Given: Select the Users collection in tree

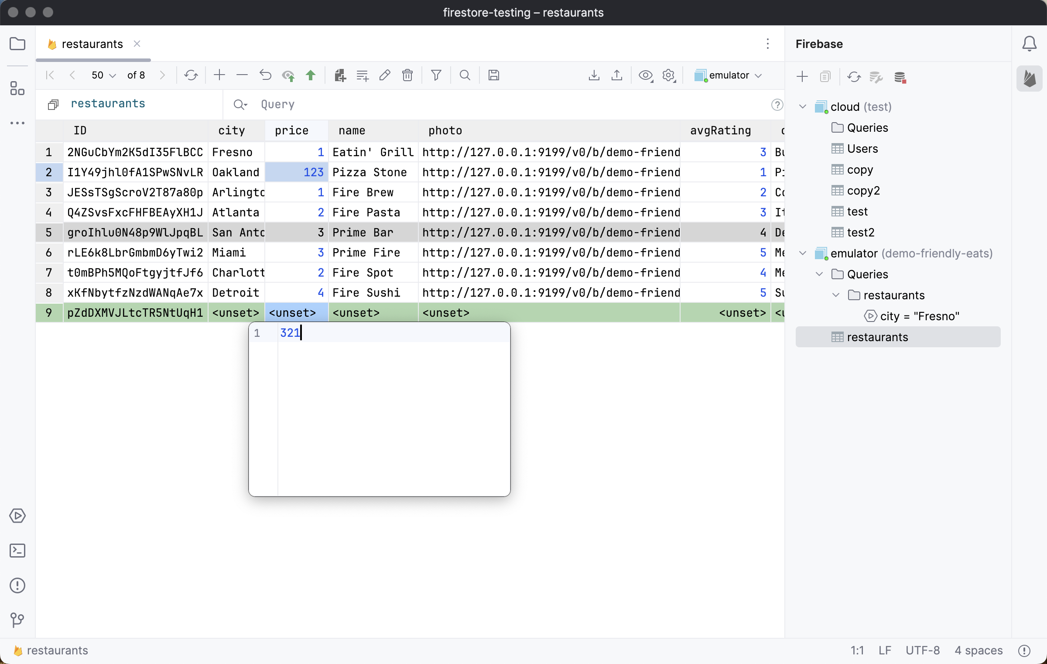Looking at the screenshot, I should (862, 149).
